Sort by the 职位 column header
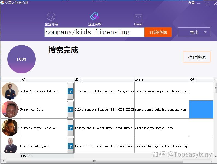Screen dimensions: 217x164 coord(104,80)
